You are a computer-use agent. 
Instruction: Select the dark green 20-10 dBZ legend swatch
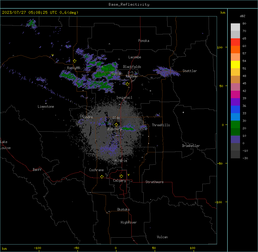235,132
